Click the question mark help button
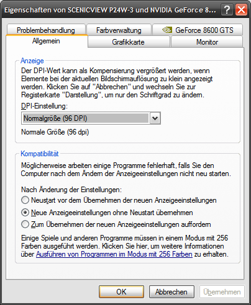 (227, 10)
